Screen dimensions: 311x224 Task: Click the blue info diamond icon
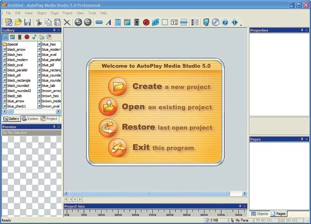pyautogui.click(x=234, y=22)
